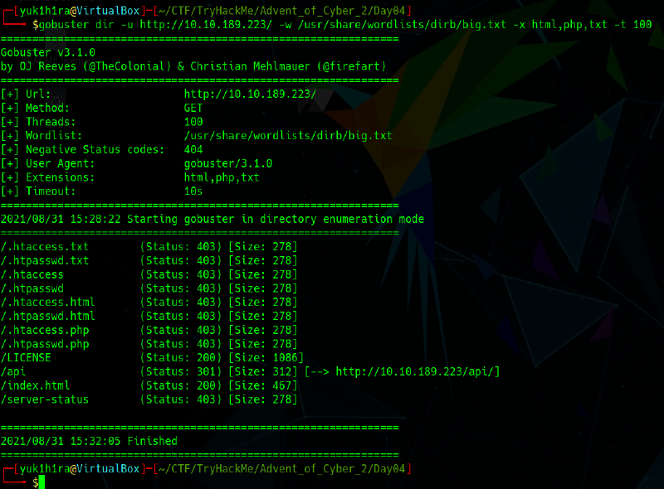This screenshot has height=489, width=664.
Task: Select the /.htpasswd.php result entry
Action: click(x=45, y=343)
